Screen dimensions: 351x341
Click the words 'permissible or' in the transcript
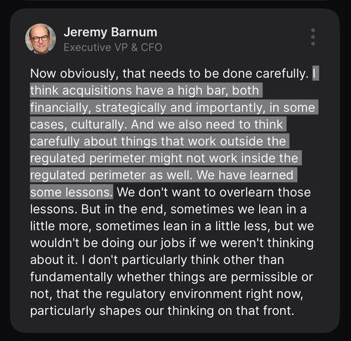[x=272, y=277]
